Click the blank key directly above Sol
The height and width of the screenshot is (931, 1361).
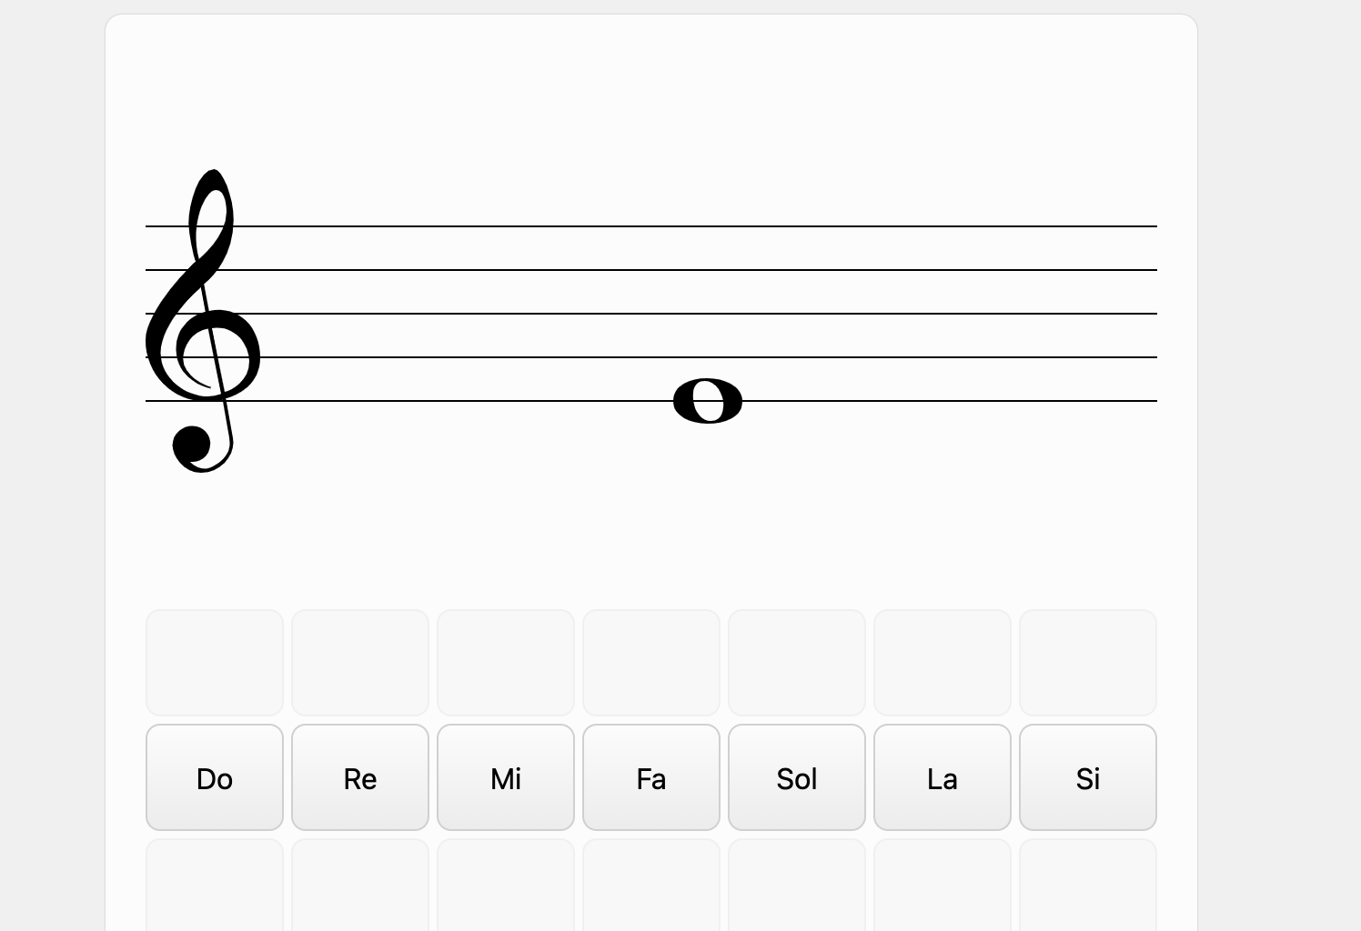[797, 663]
